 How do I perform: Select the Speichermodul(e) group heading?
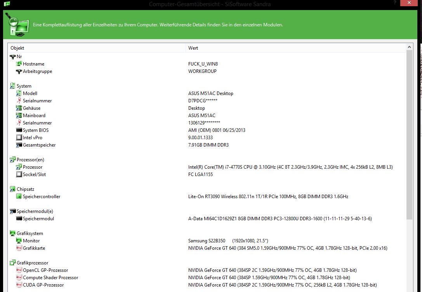tap(35, 211)
